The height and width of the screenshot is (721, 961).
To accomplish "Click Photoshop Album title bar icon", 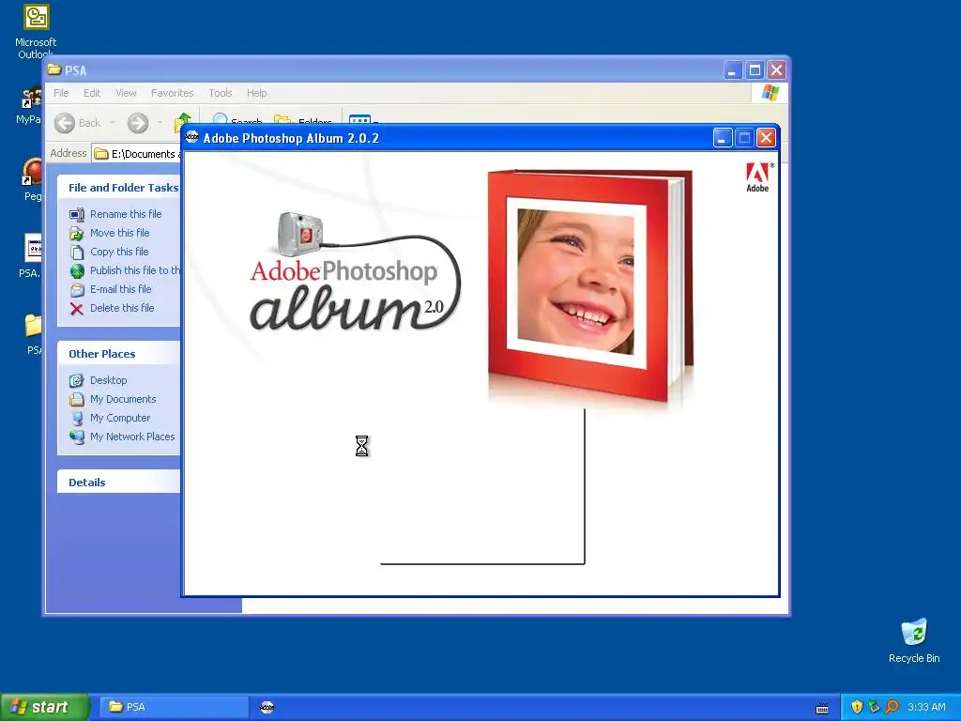I will (x=192, y=137).
